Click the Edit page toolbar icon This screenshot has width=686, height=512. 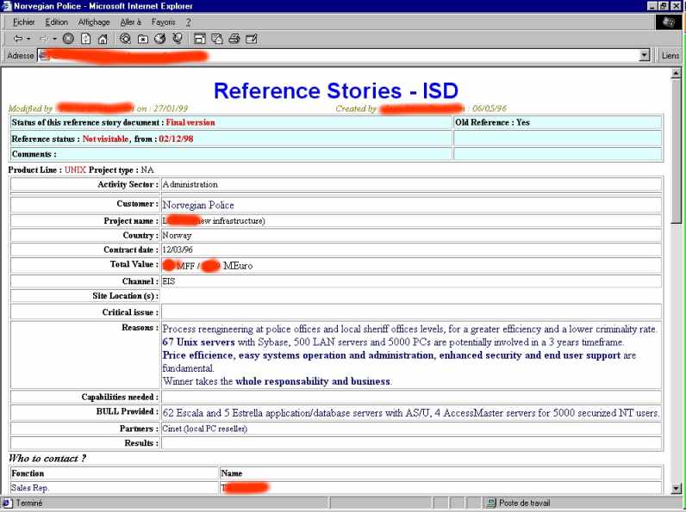[252, 39]
